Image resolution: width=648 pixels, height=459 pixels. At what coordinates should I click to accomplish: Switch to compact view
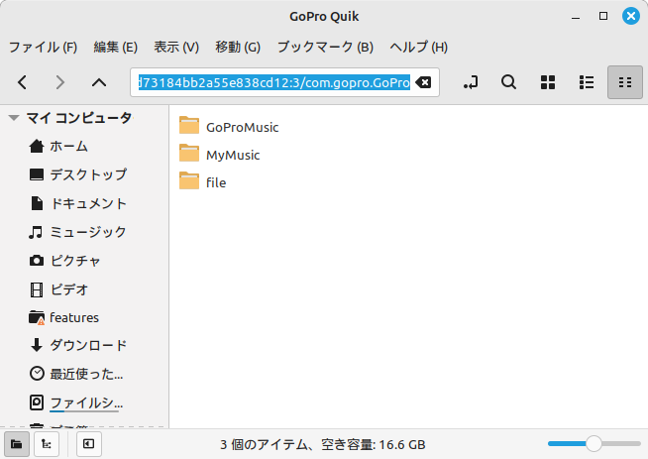[625, 82]
